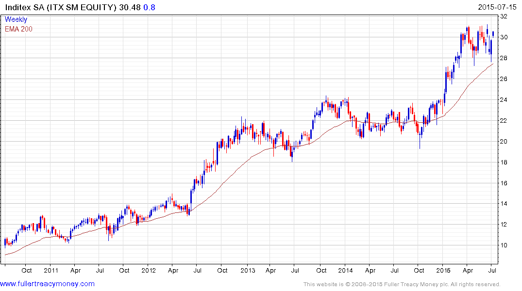Select the 30 level on the price axis
Image resolution: width=522 pixels, height=291 pixels.
coord(504,37)
